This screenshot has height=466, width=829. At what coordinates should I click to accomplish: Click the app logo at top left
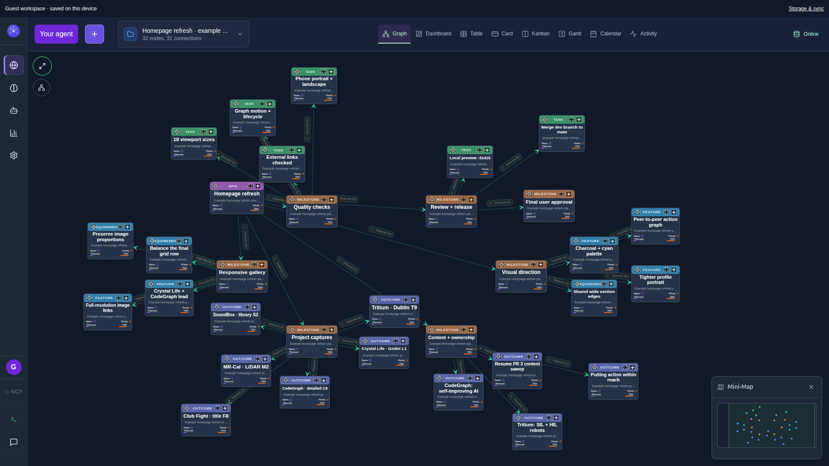pyautogui.click(x=14, y=31)
